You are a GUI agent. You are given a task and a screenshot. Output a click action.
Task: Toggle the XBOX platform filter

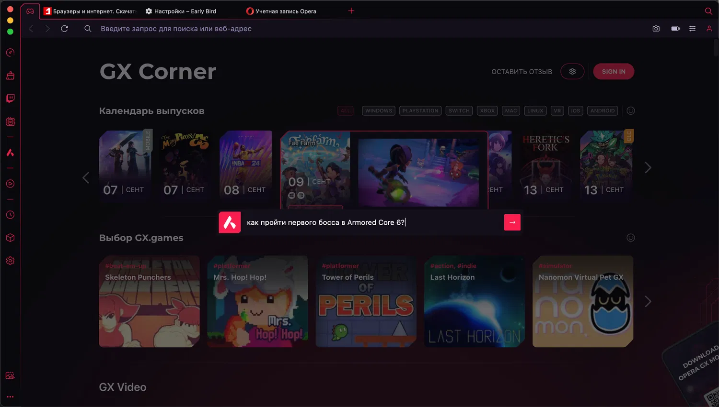click(x=487, y=110)
